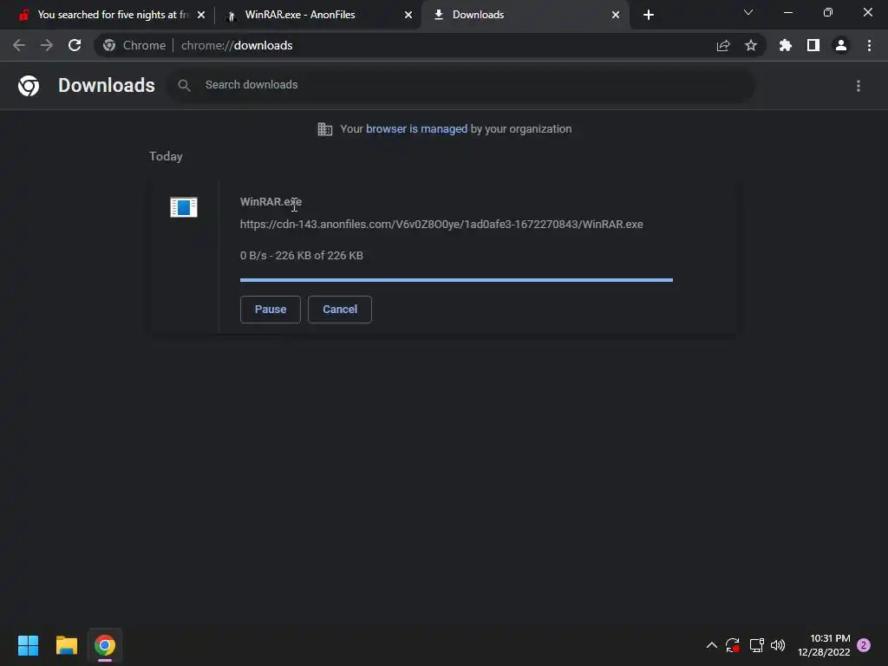Click the managed organization building icon
Screen dimensions: 888x666
[325, 129]
